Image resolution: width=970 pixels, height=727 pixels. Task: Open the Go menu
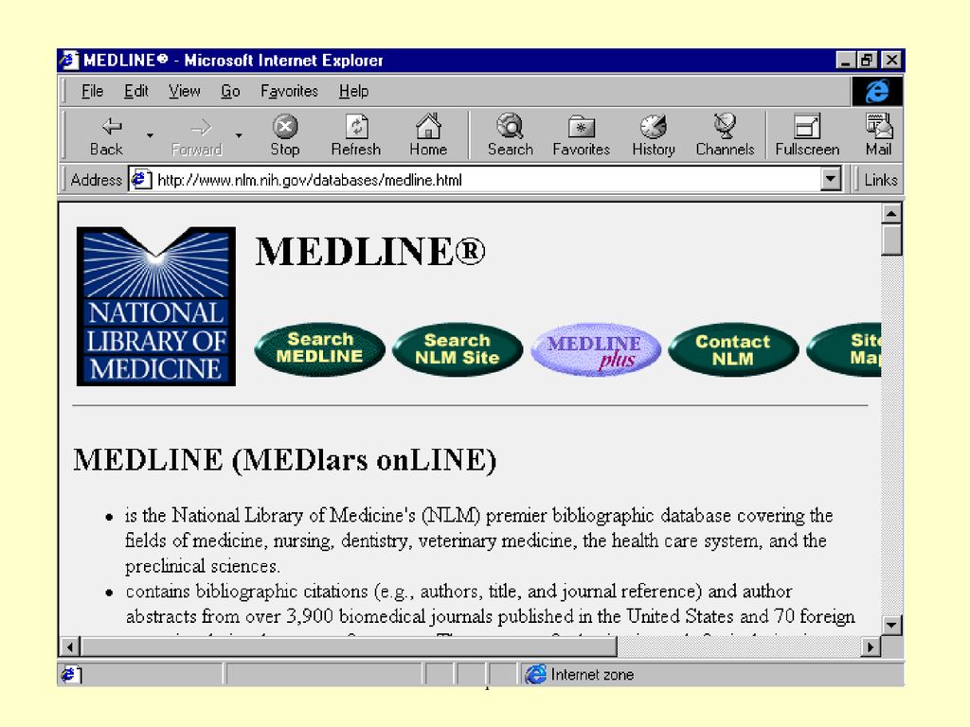click(230, 91)
